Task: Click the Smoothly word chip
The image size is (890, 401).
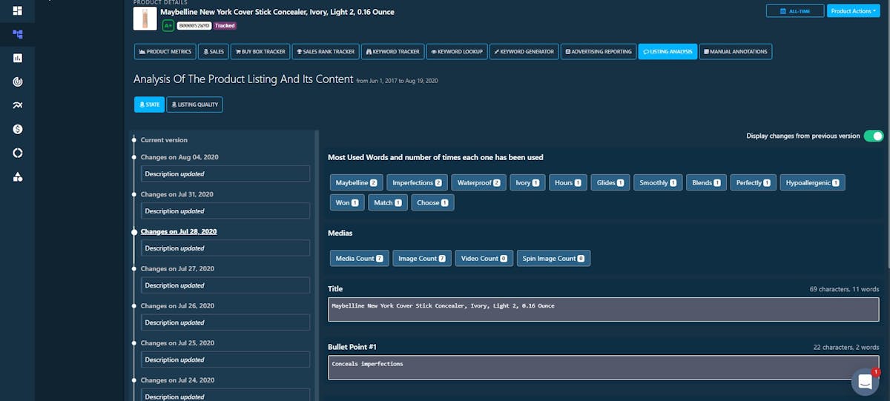Action: point(658,182)
